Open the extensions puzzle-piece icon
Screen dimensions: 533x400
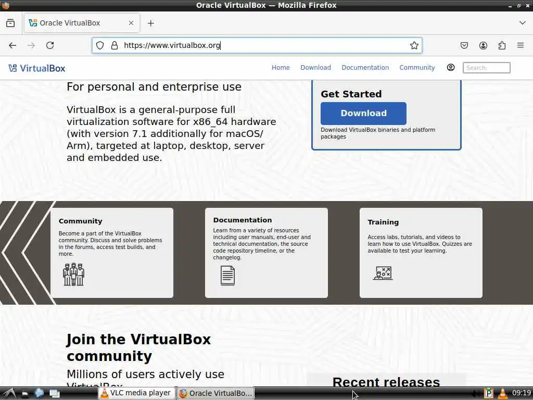pyautogui.click(x=502, y=45)
